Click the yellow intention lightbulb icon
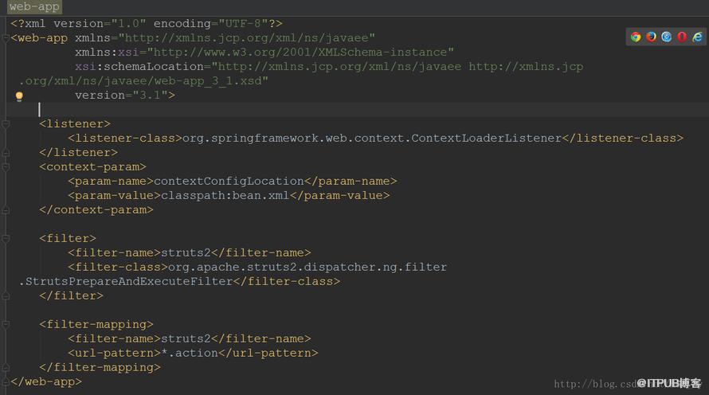Screen dimensions: 709x395 [19, 96]
